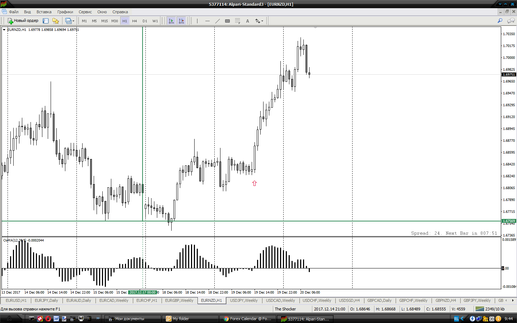Open the chart templates dropdown
The image size is (517, 323).
click(x=70, y=21)
